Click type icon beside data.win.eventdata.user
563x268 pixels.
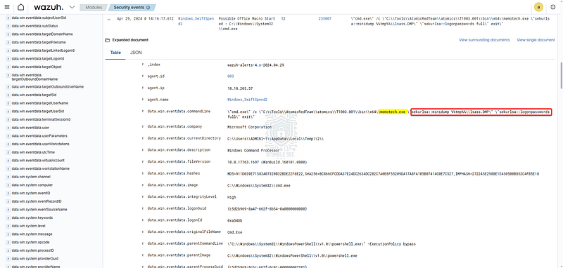pos(8,128)
